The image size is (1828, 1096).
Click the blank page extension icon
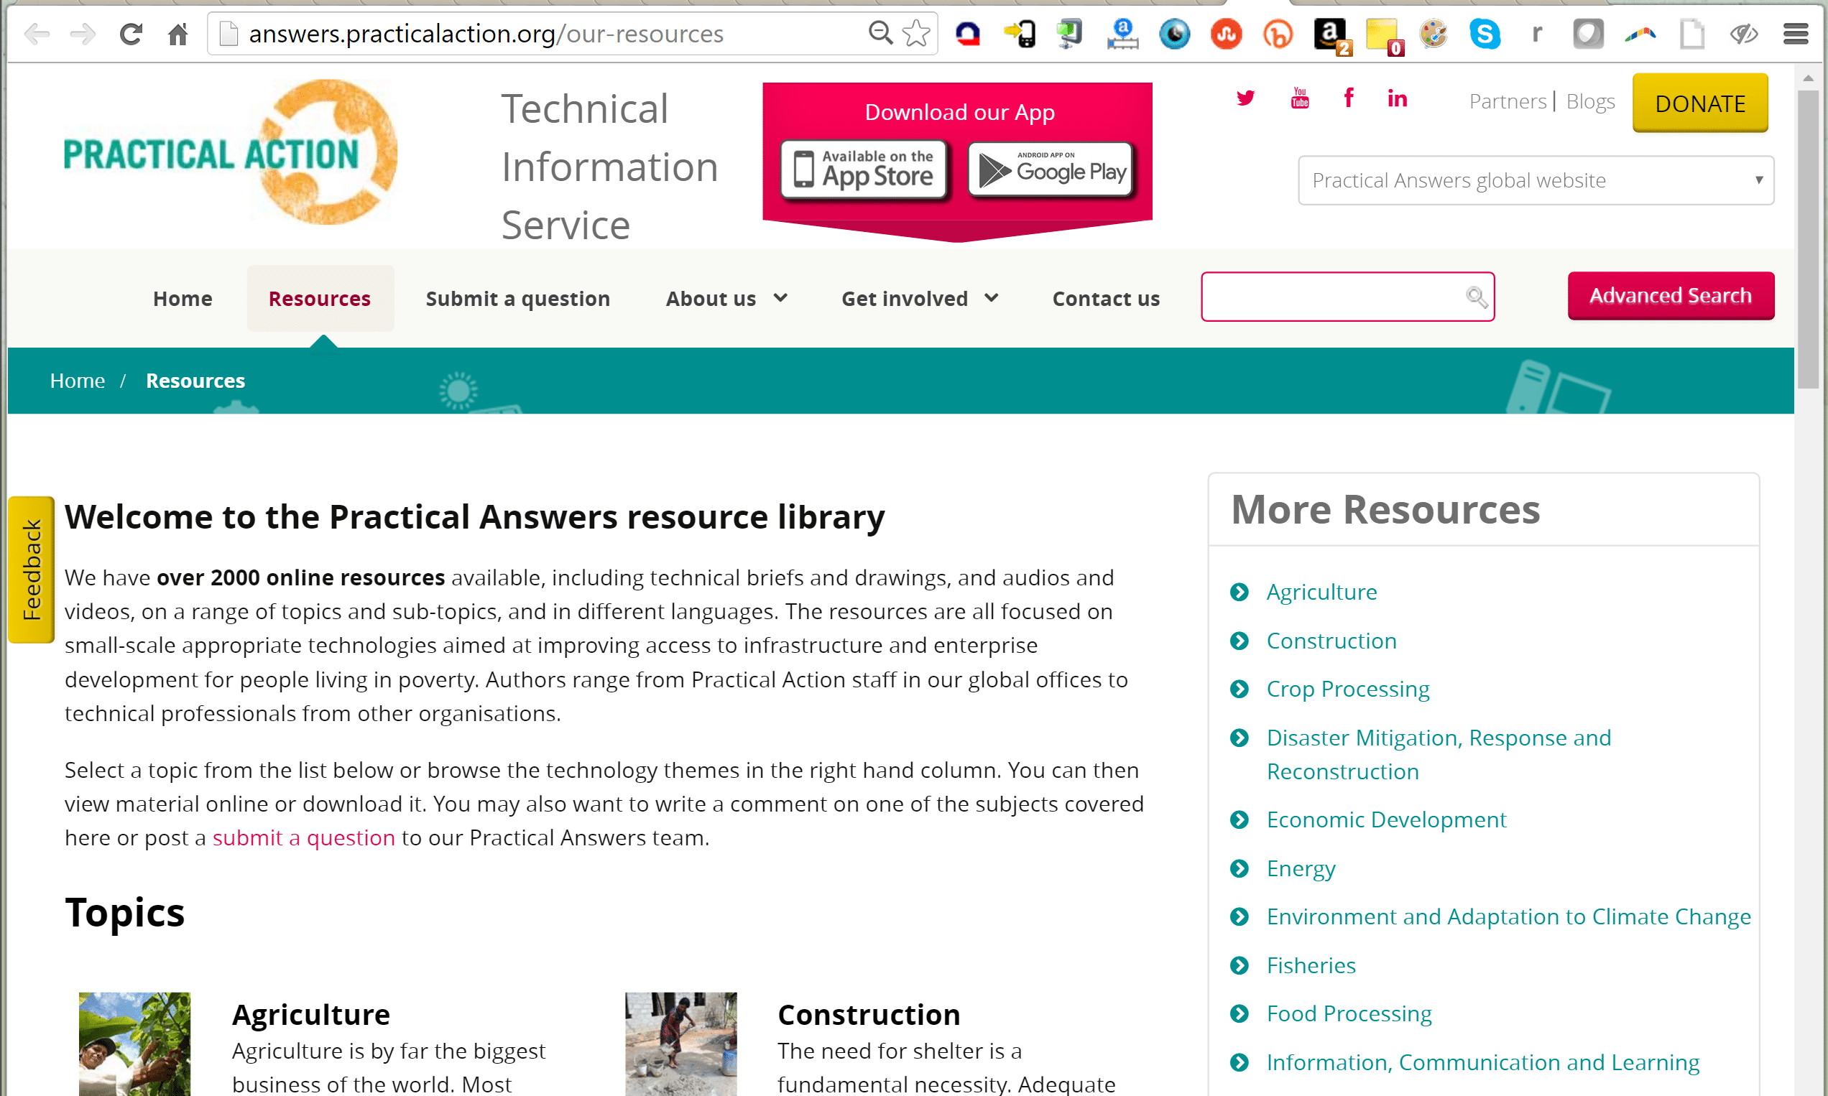tap(1692, 34)
